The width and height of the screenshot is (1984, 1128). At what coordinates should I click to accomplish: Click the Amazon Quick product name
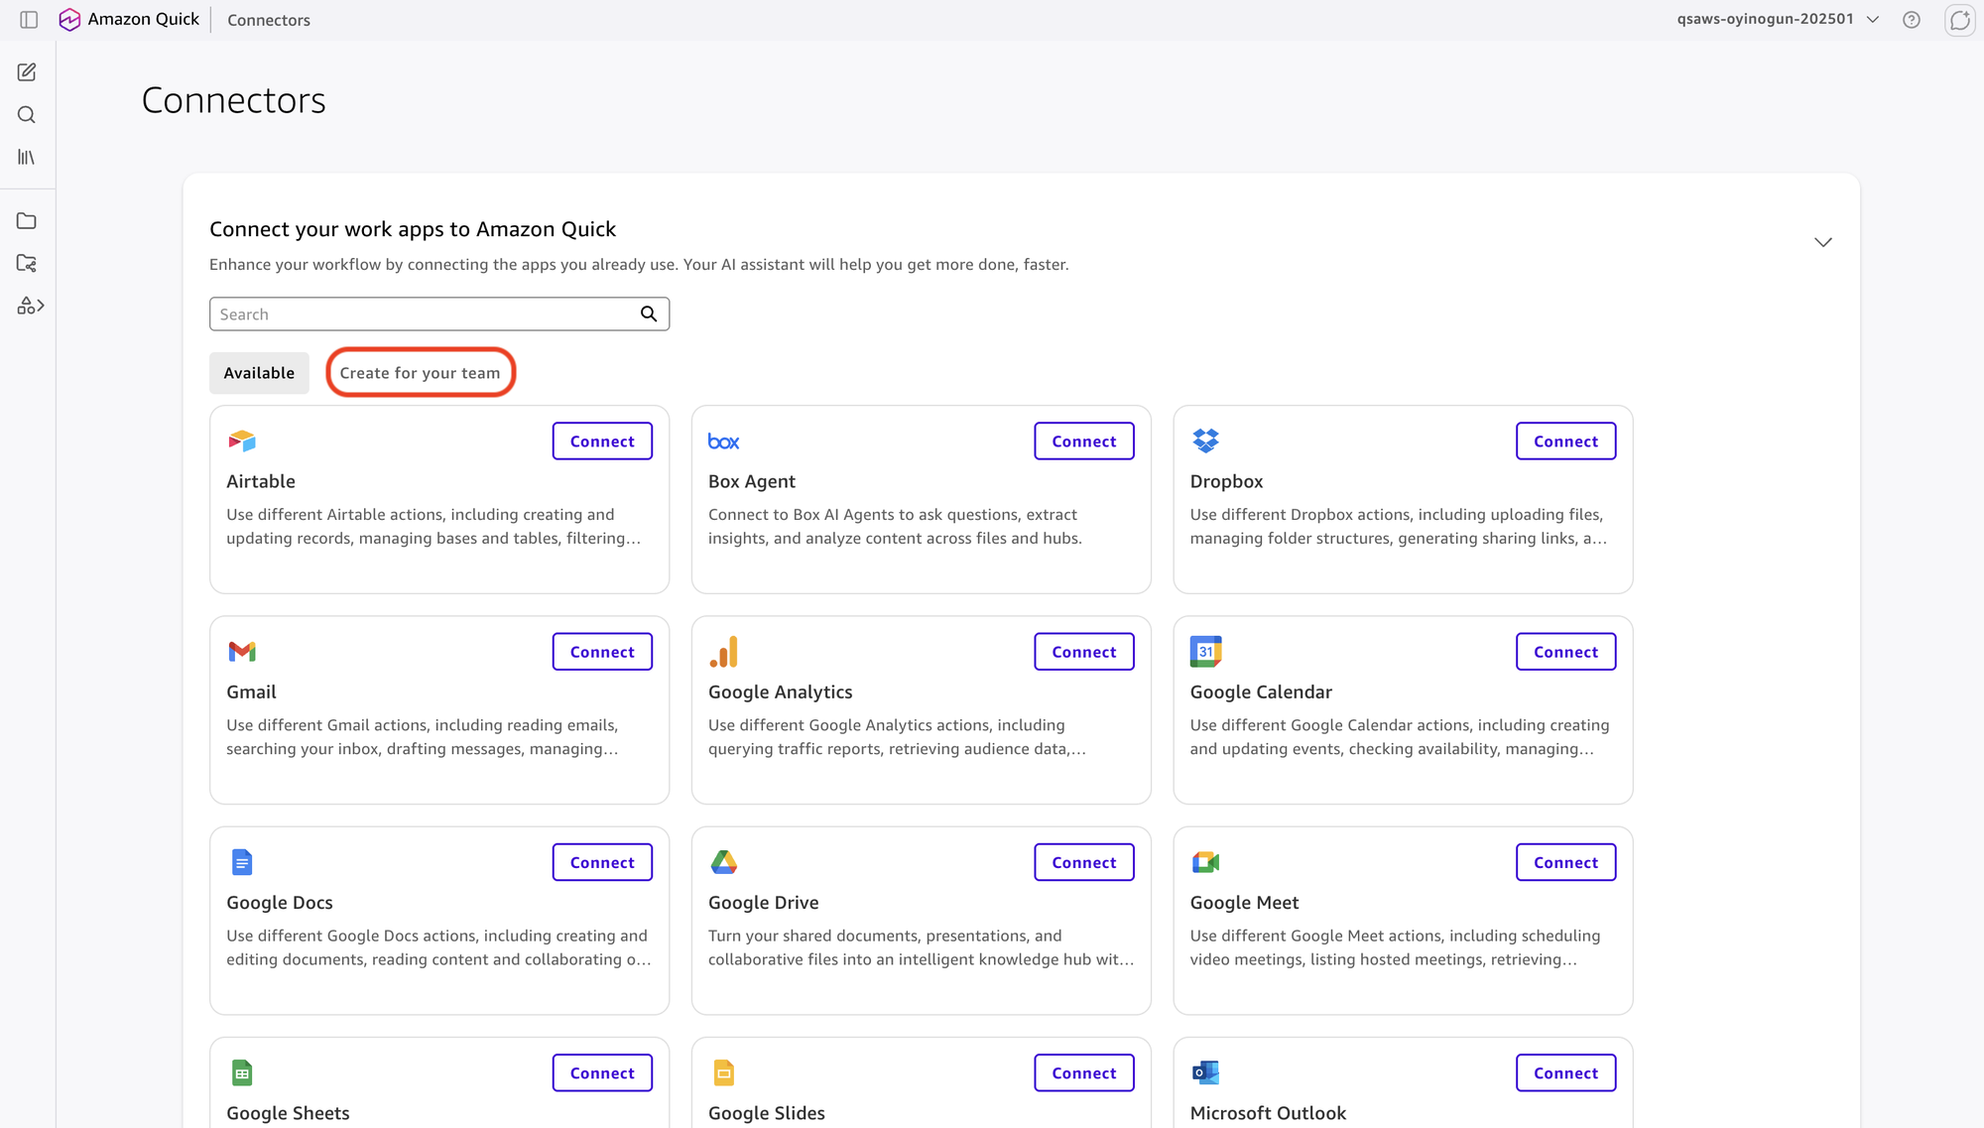pyautogui.click(x=144, y=19)
